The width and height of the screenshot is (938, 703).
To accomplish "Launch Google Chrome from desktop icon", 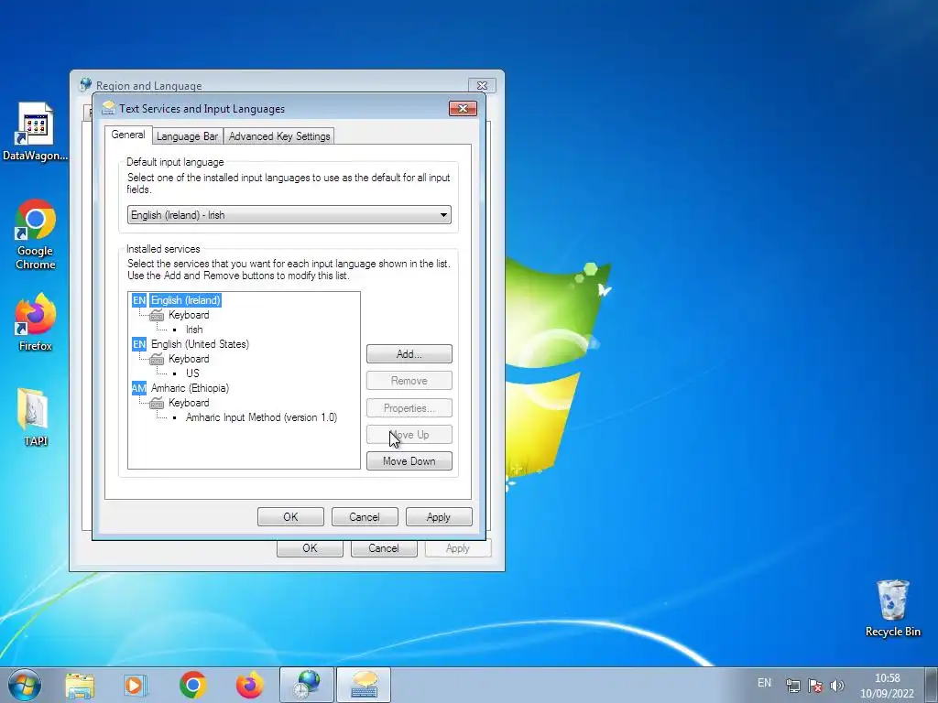I will tap(36, 234).
